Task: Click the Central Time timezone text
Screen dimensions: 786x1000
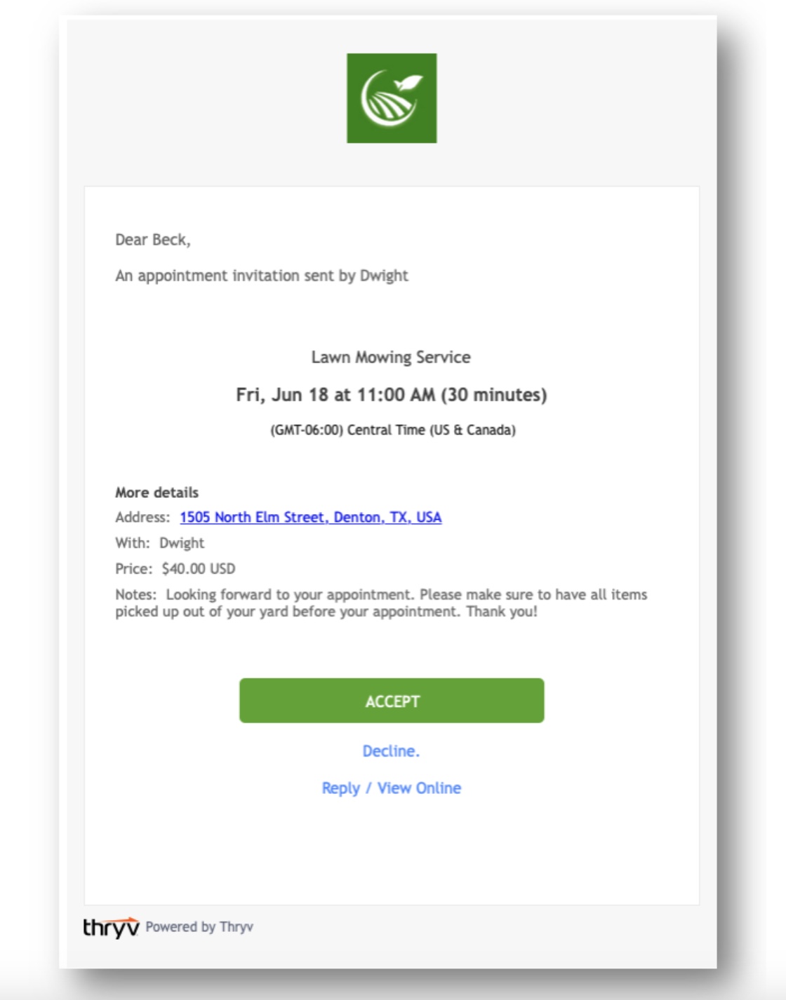Action: click(393, 430)
